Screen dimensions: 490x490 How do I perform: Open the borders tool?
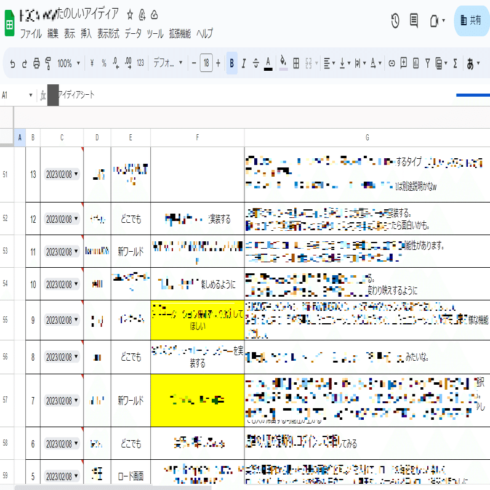296,63
